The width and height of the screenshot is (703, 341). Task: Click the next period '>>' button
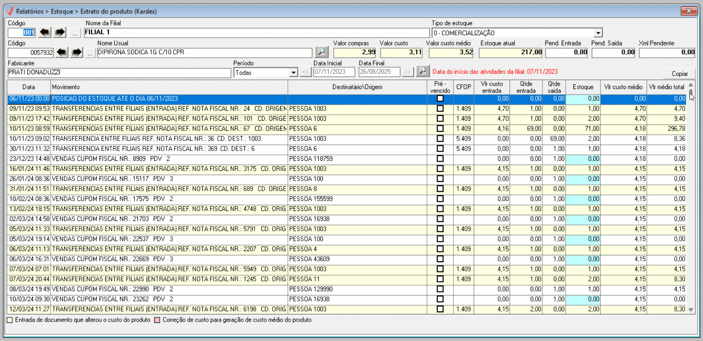click(x=407, y=72)
